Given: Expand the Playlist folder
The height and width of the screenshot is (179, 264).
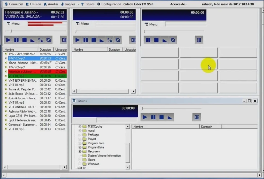Looking at the screenshot, I should [x=80, y=139].
